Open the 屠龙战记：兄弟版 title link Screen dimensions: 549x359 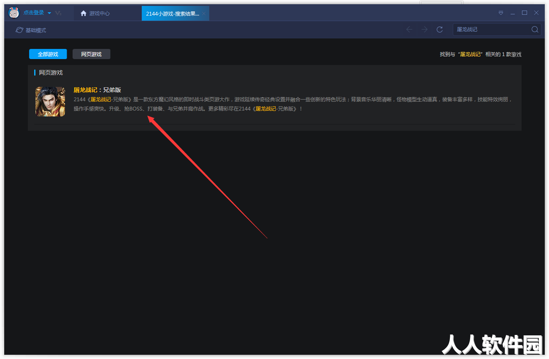click(97, 90)
